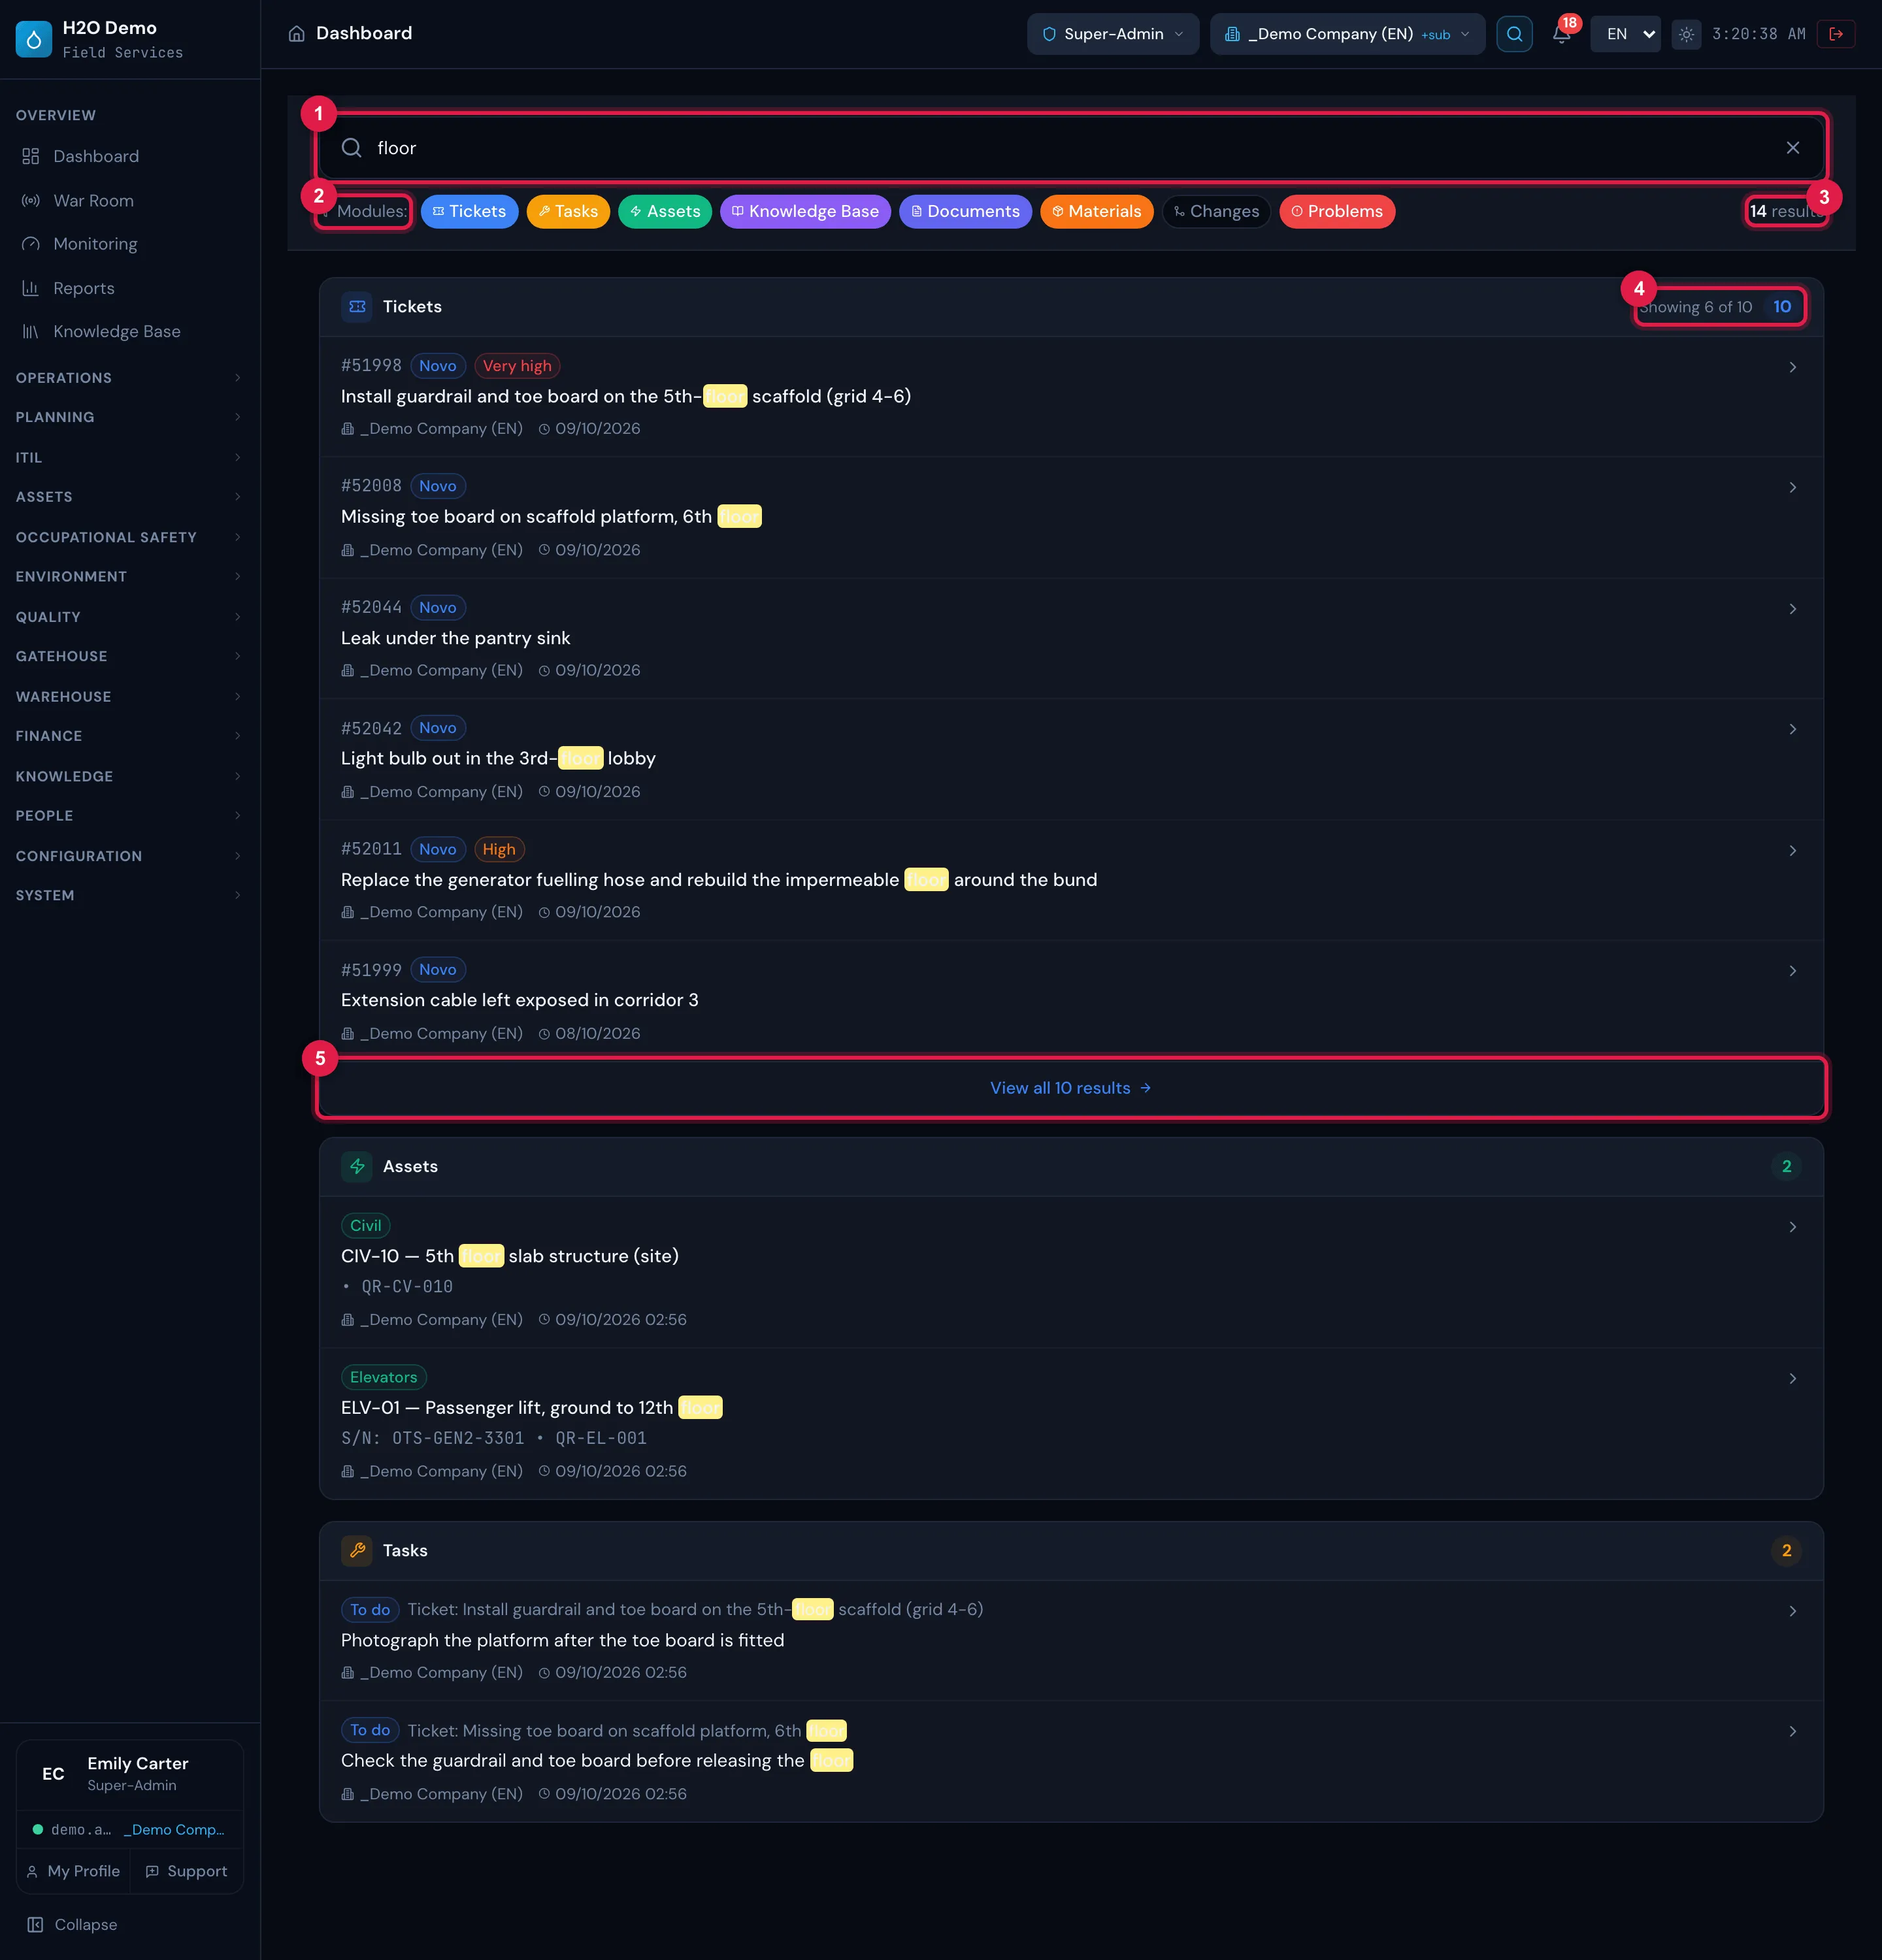Open ELV-01 Passenger lift chevron arrow
Viewport: 1882px width, 1960px height.
1792,1378
